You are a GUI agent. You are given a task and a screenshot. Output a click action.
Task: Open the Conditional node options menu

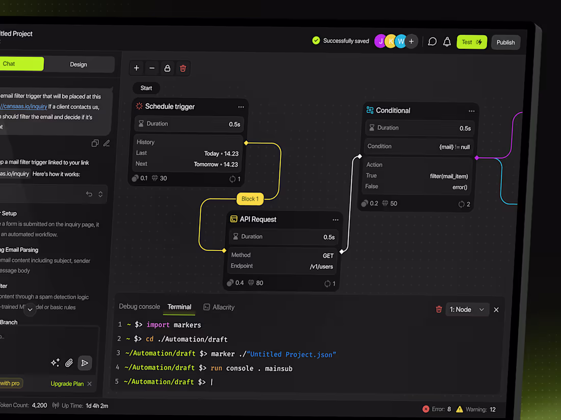471,110
